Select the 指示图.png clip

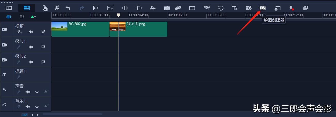(138, 29)
